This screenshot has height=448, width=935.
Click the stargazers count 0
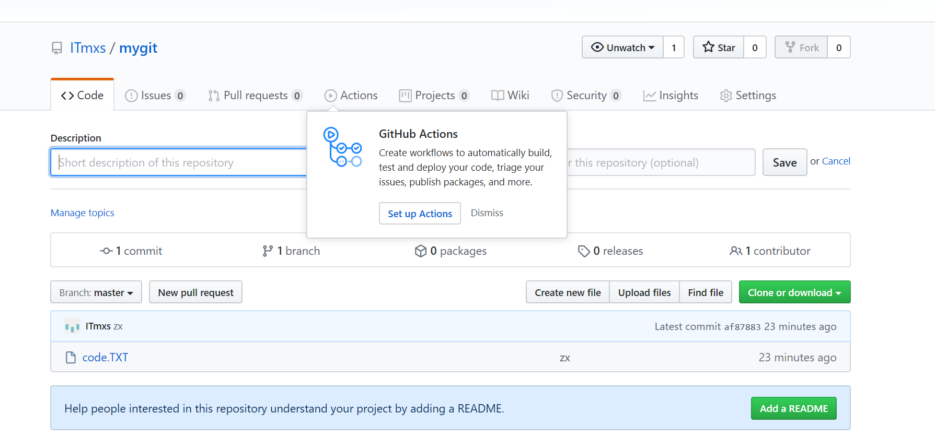pos(755,48)
